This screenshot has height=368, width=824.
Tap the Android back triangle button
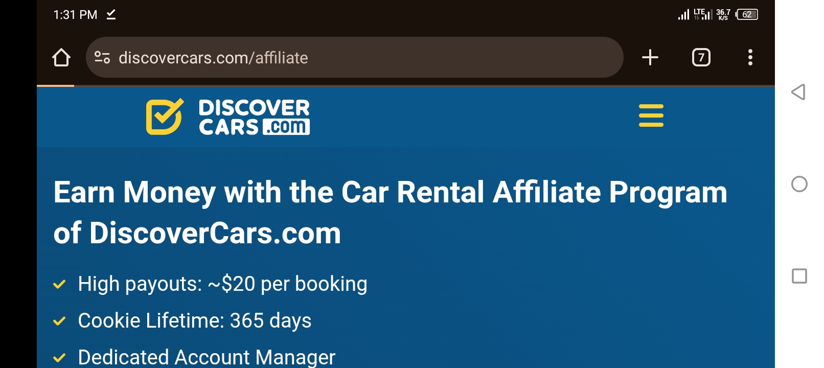click(x=798, y=92)
